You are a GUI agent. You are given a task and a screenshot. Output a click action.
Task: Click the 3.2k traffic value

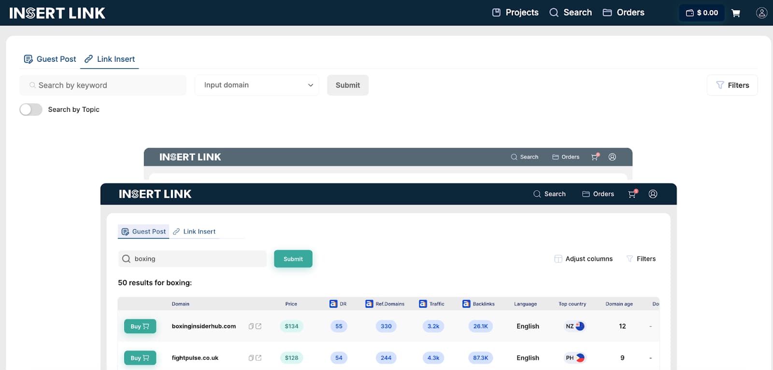click(433, 327)
